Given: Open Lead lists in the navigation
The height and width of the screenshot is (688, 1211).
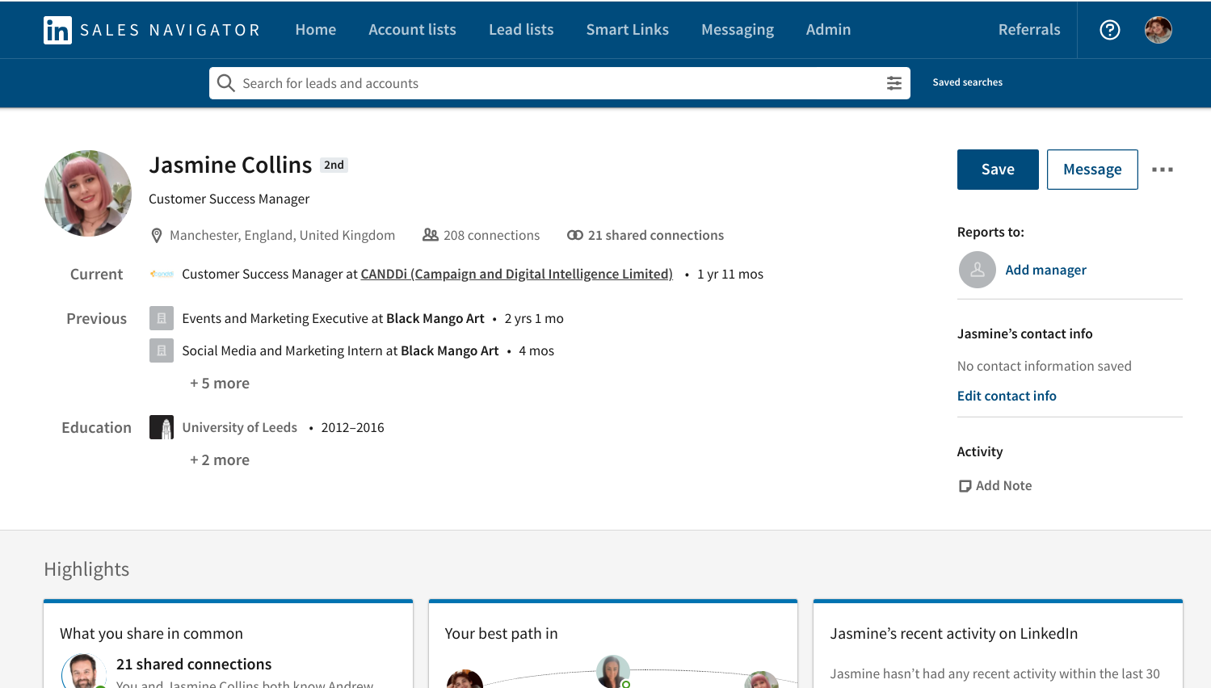Looking at the screenshot, I should [521, 30].
